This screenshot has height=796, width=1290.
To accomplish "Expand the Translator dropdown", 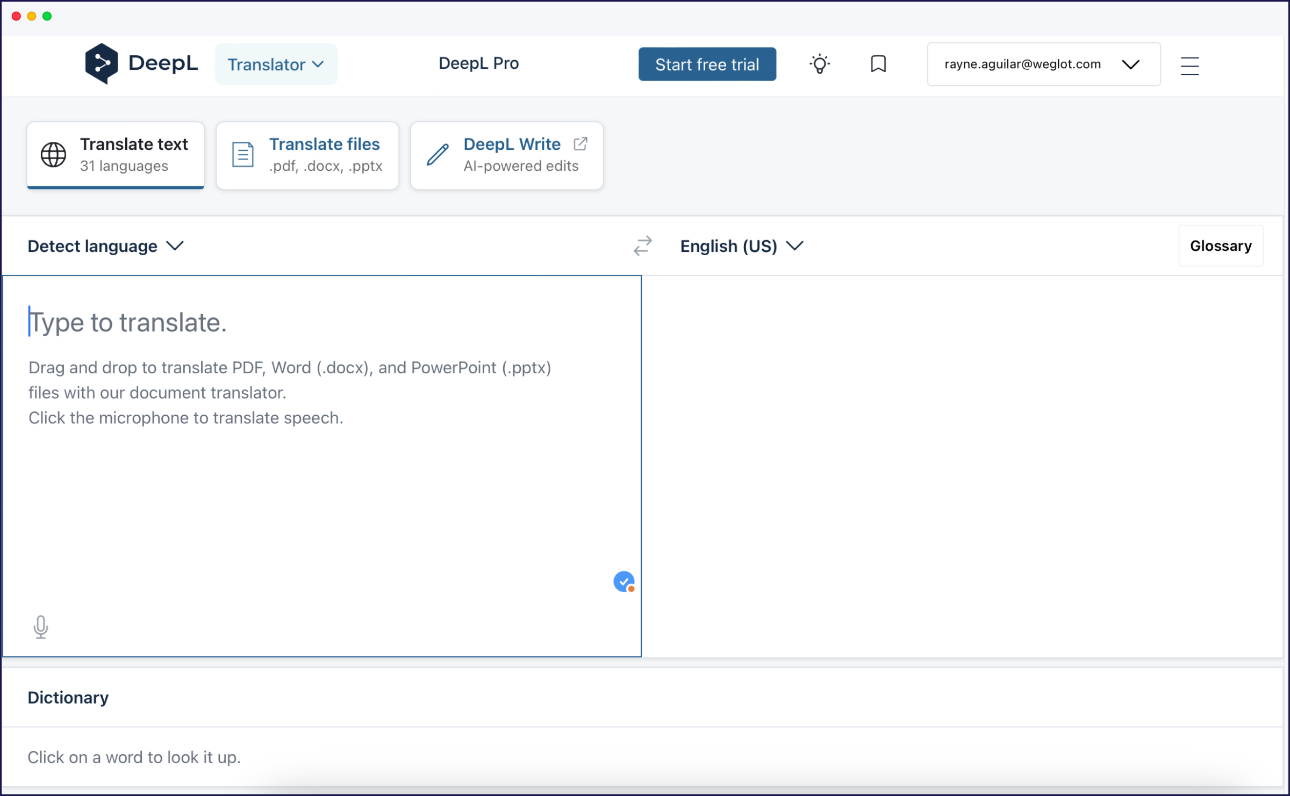I will [x=276, y=64].
